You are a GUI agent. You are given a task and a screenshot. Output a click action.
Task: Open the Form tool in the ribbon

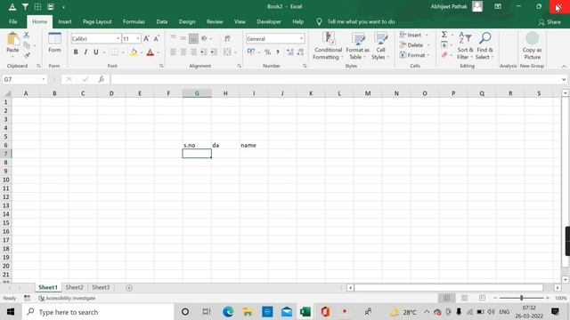[54, 43]
